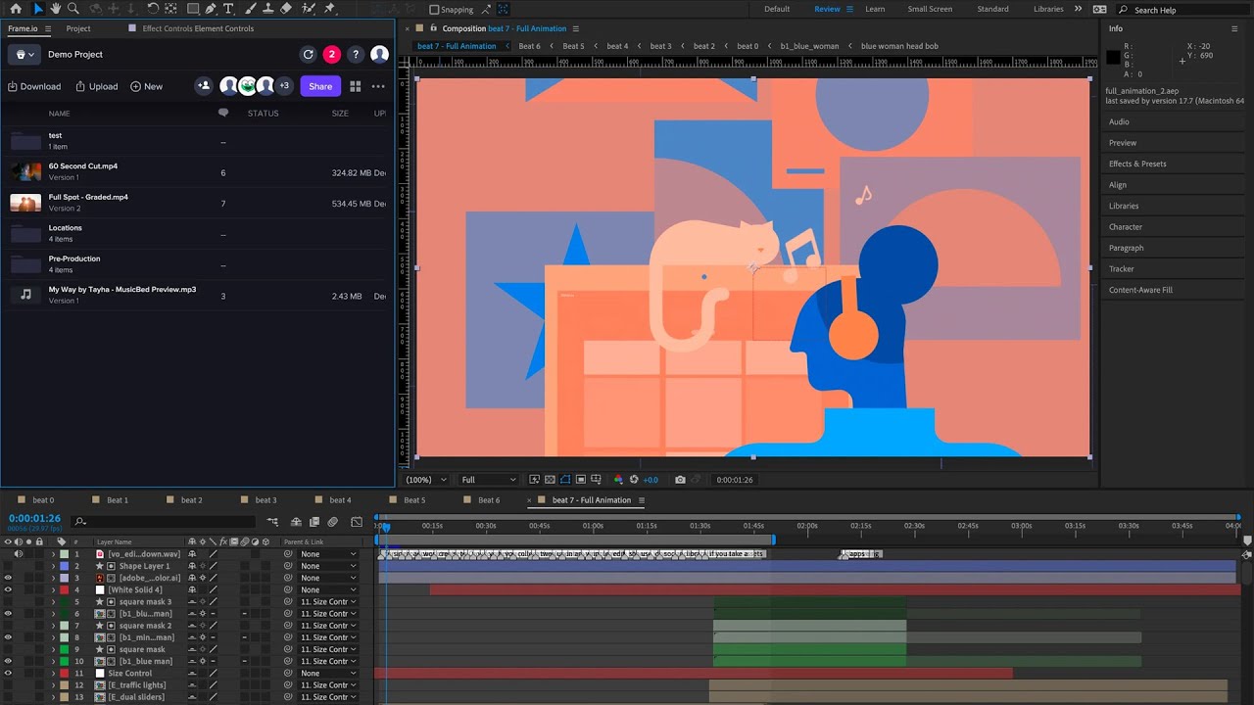Switch to the Effect Controls tab
The width and height of the screenshot is (1254, 705).
click(198, 28)
